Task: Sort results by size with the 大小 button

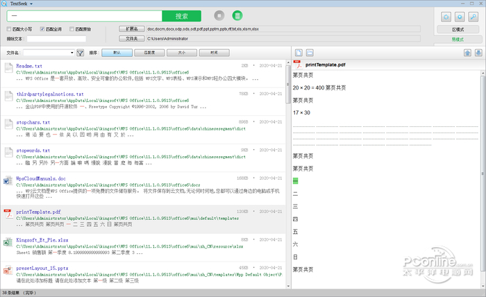Action: click(x=182, y=53)
